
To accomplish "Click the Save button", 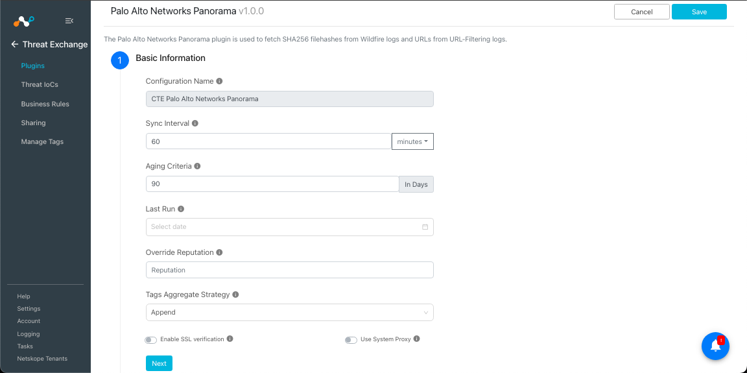I will 699,12.
